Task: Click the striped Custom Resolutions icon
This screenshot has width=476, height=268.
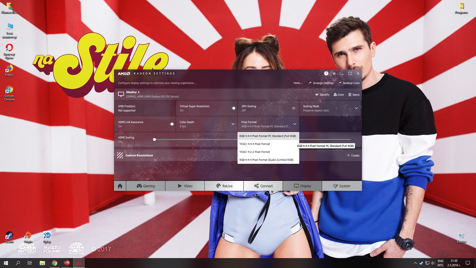Action: point(120,155)
